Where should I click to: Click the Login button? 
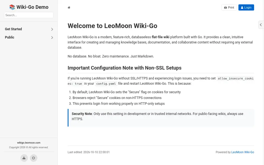246,7
